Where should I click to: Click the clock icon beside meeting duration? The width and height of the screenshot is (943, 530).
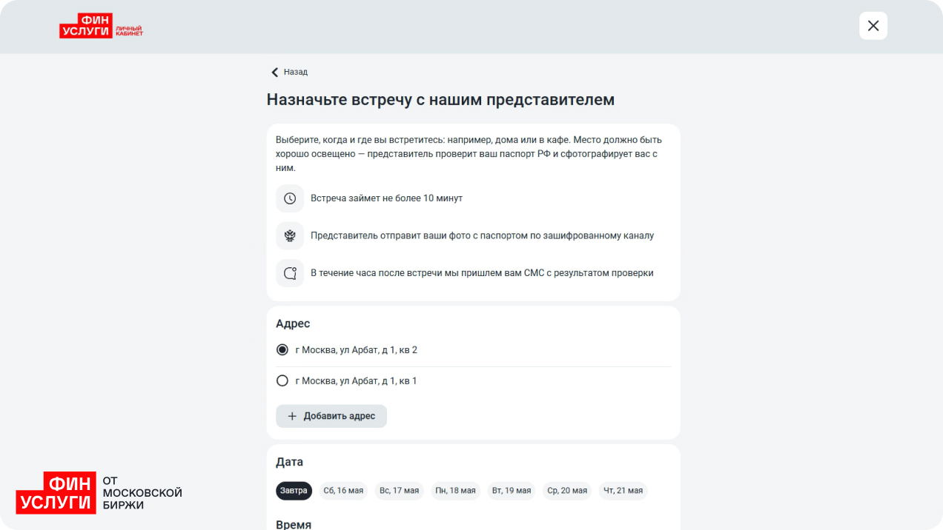pyautogui.click(x=290, y=198)
